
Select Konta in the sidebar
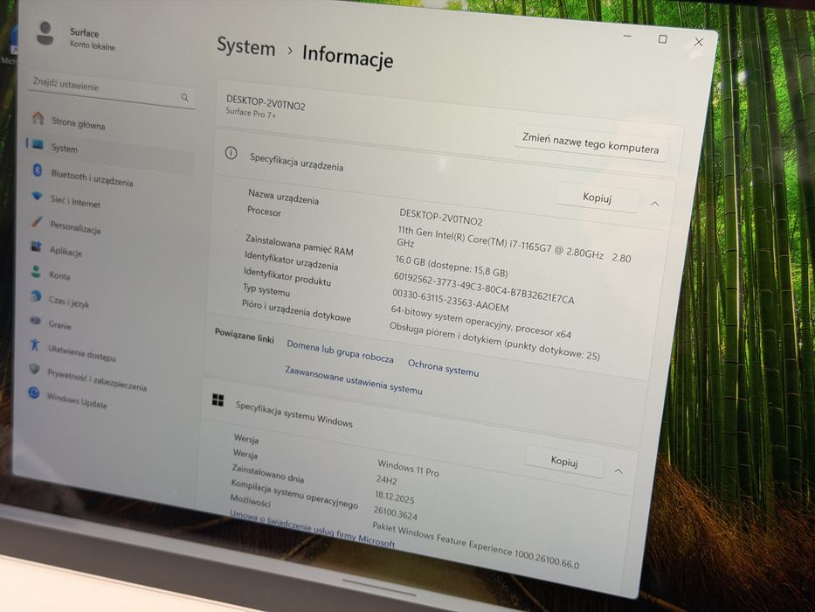coord(59,275)
